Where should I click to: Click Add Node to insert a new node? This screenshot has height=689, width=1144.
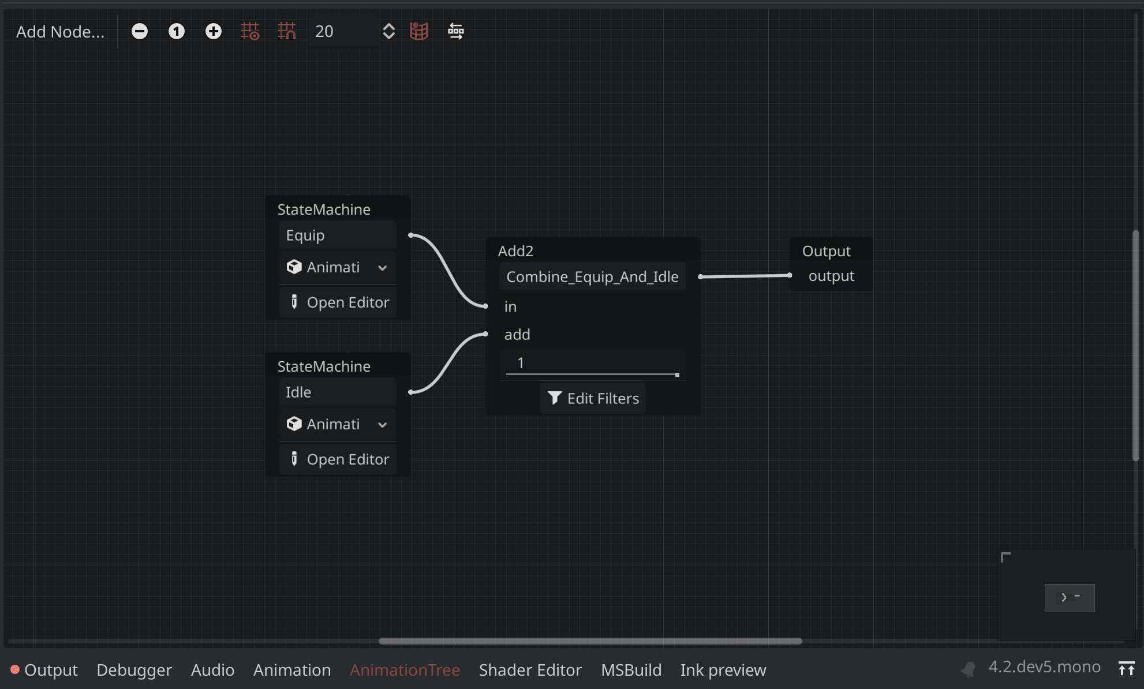pyautogui.click(x=60, y=31)
